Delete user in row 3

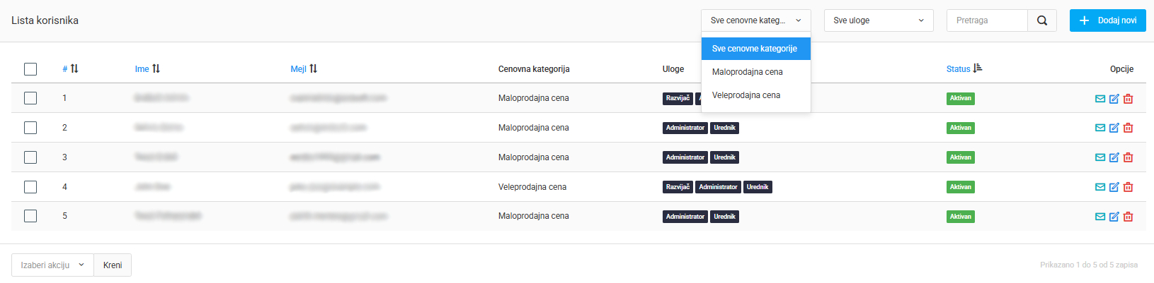pyautogui.click(x=1129, y=157)
